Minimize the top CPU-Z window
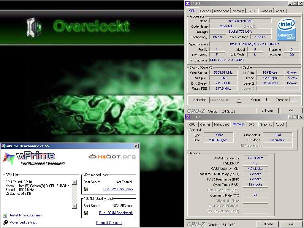This screenshot has height=228, width=304. click(290, 4)
